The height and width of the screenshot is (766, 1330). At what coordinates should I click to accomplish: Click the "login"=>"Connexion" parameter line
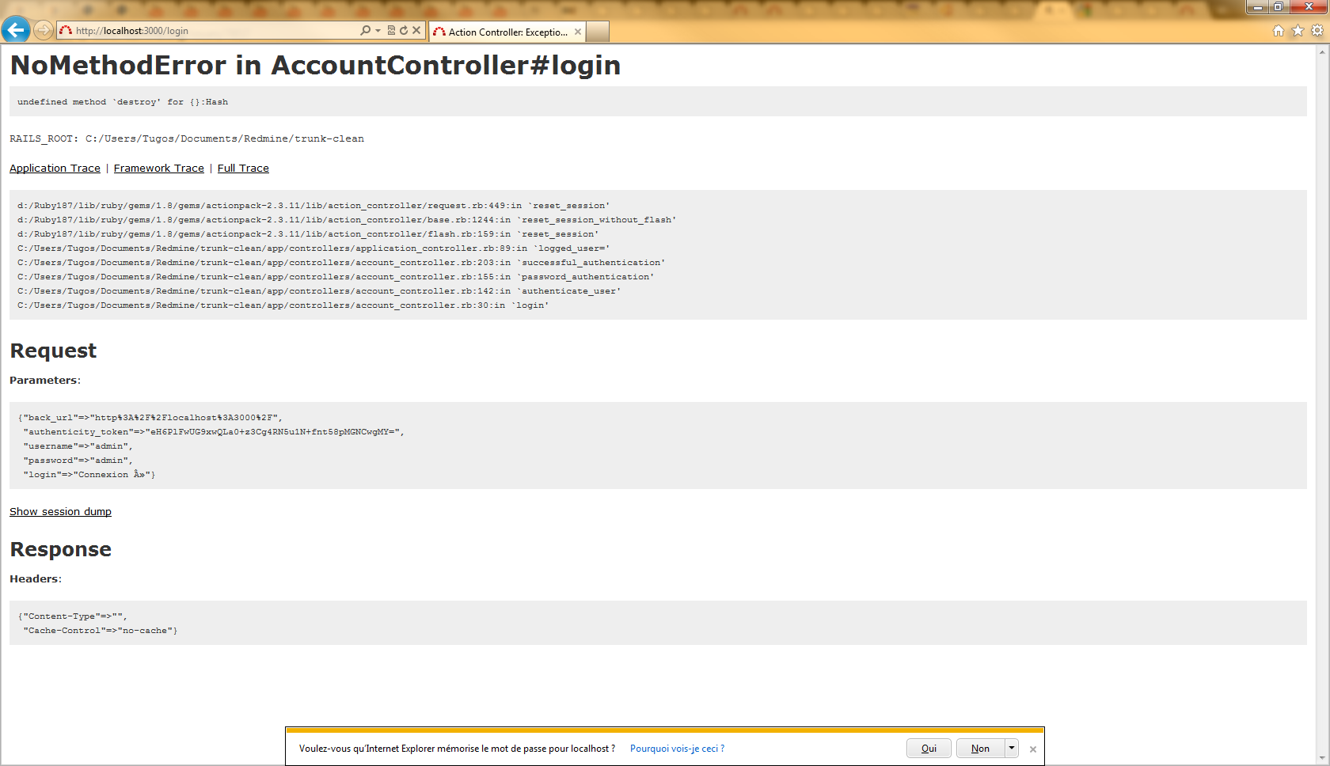[x=89, y=475]
